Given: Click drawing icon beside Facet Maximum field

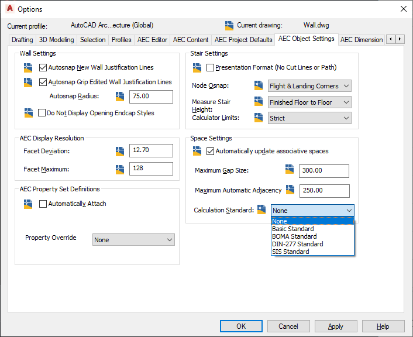Looking at the screenshot, I should [120, 170].
